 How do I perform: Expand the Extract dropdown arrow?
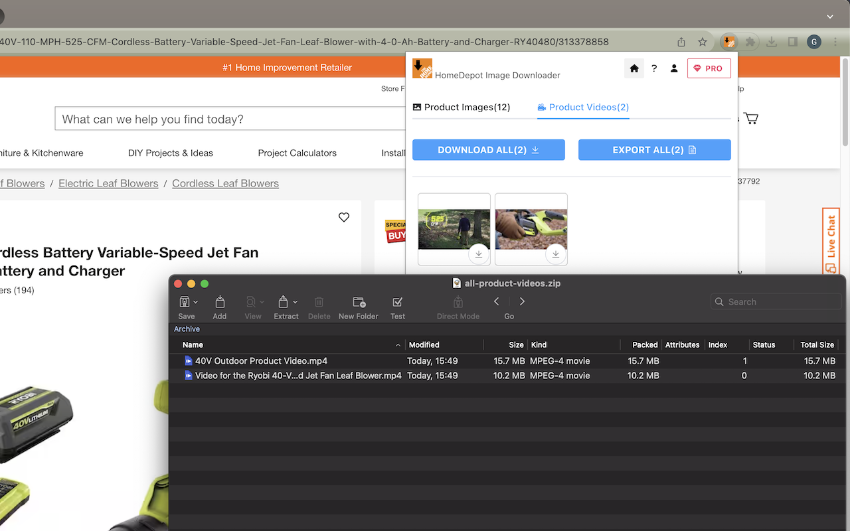pyautogui.click(x=295, y=302)
